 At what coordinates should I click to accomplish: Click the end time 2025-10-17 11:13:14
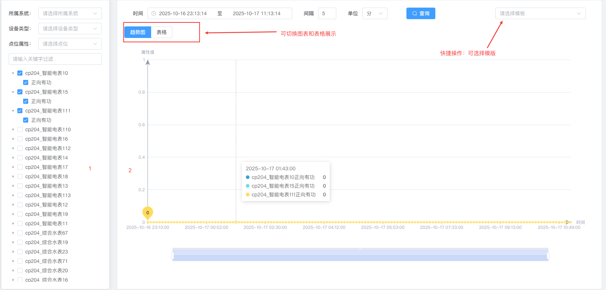tap(257, 13)
